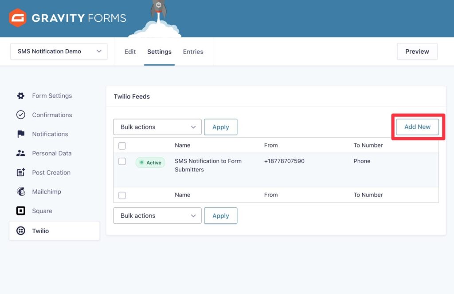Open the SMS Notification Demo form switcher
The width and height of the screenshot is (454, 294).
[x=59, y=52]
